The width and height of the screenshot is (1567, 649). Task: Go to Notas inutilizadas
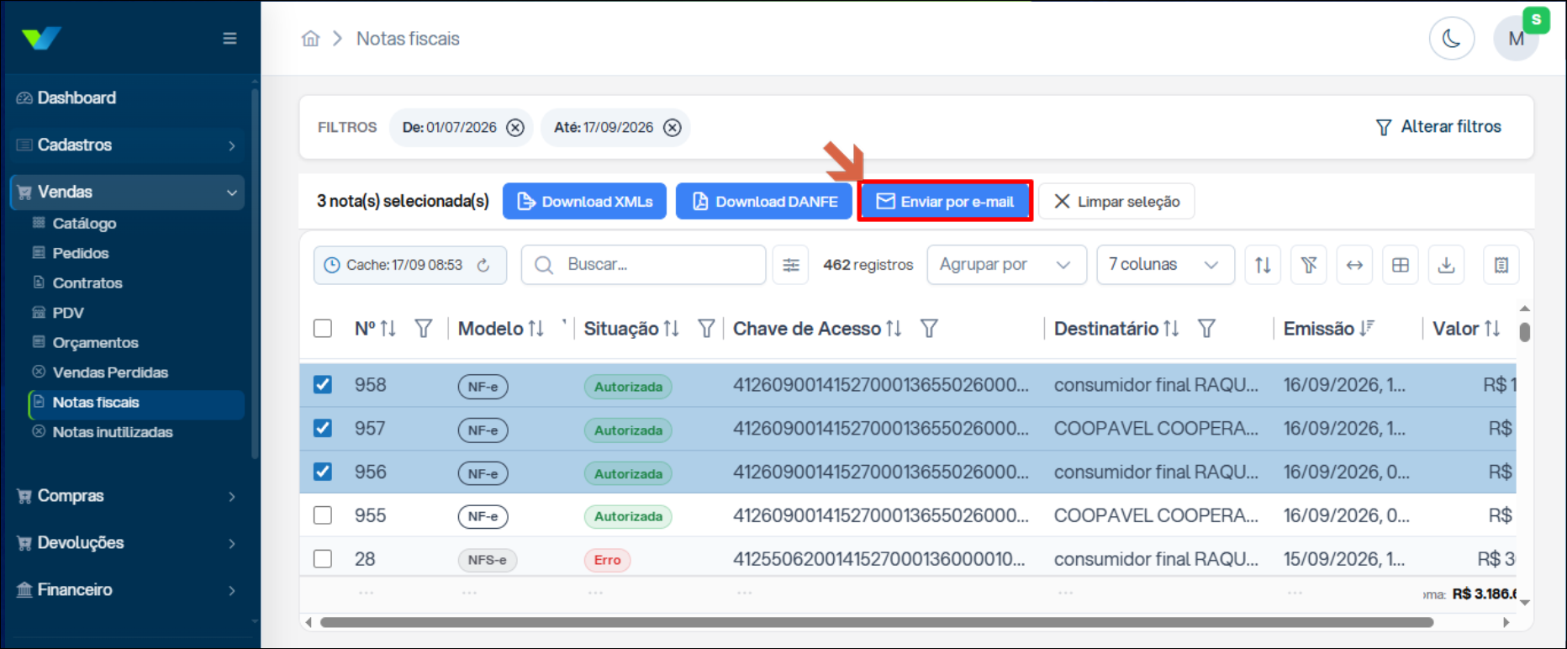click(113, 432)
